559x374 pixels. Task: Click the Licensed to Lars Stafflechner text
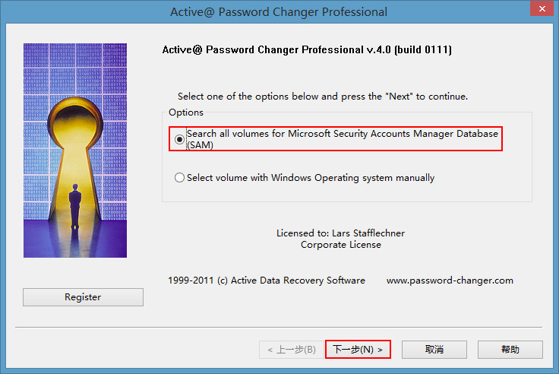[341, 233]
